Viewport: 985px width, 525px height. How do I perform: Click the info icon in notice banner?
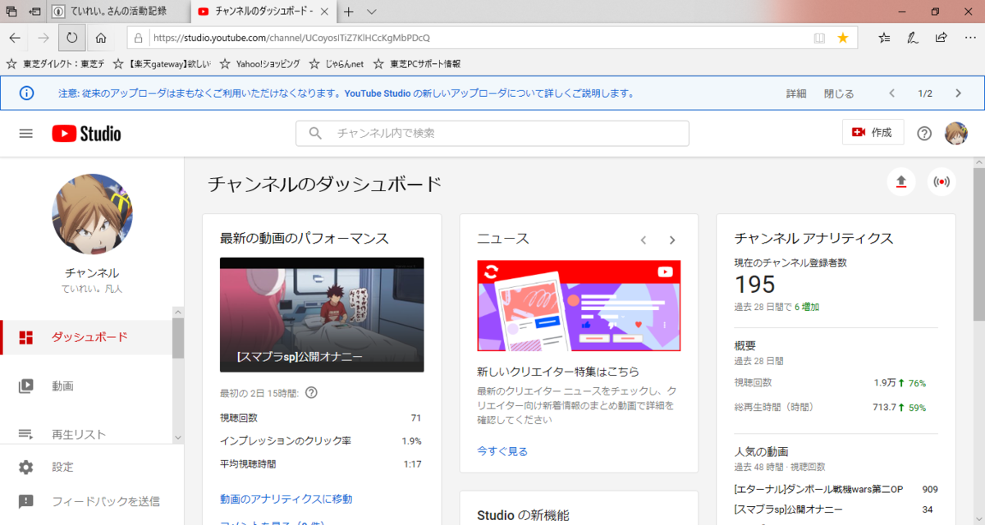pyautogui.click(x=26, y=93)
